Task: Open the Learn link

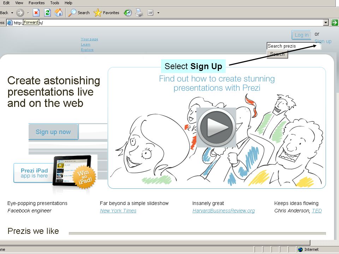Action: 85,44
